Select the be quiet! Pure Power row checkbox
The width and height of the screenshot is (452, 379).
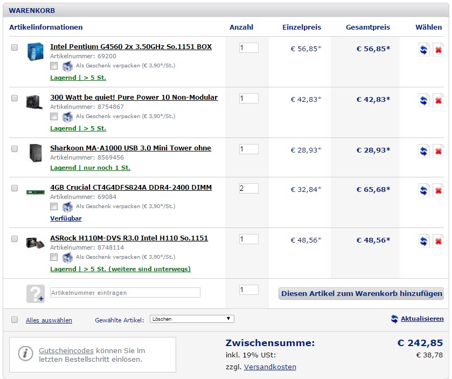coord(15,98)
